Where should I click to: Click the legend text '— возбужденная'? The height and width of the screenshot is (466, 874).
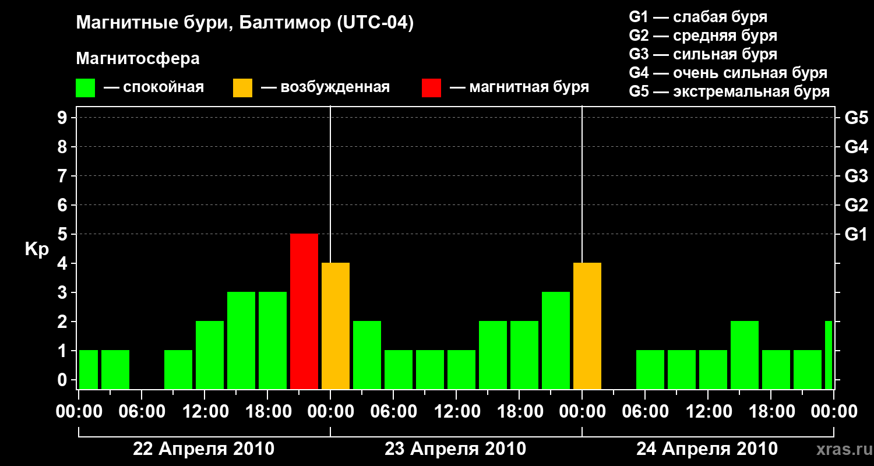click(x=325, y=87)
